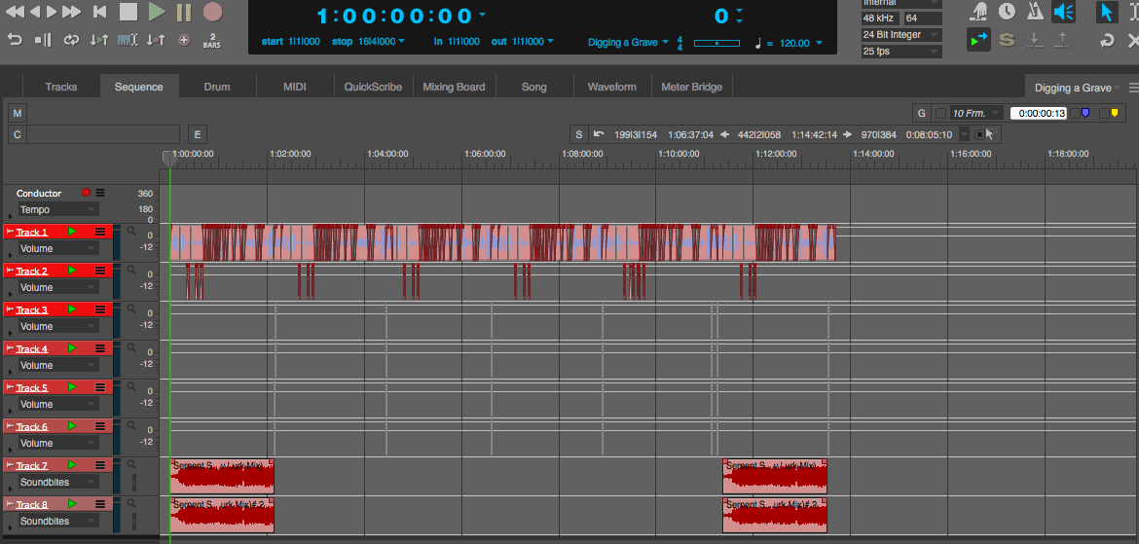Arm recording with the round Record button
1139x544 pixels.
(212, 12)
